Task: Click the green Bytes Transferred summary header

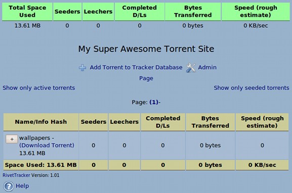Action: [193, 11]
